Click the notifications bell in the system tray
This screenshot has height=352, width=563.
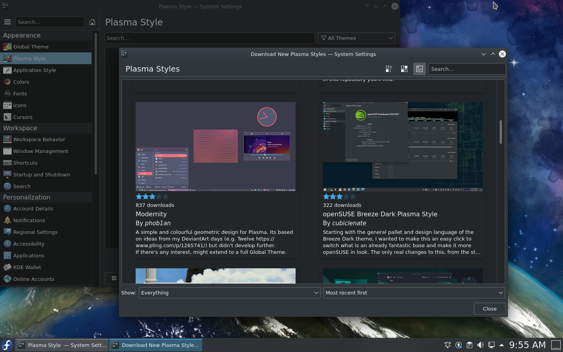pos(447,345)
